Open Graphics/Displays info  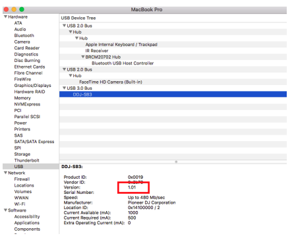pyautogui.click(x=32, y=86)
